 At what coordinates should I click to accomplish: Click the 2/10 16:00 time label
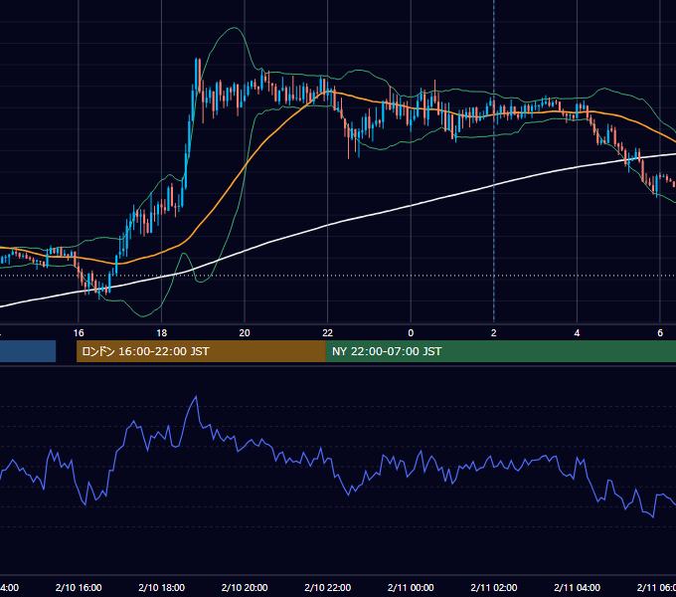pos(79,587)
